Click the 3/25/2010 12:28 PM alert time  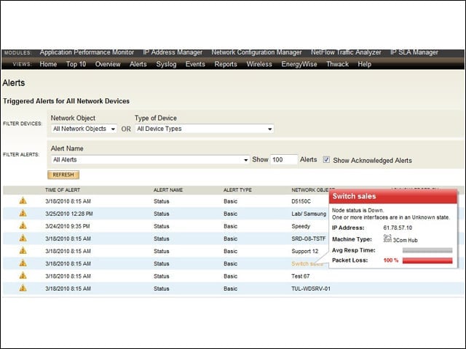pyautogui.click(x=69, y=214)
